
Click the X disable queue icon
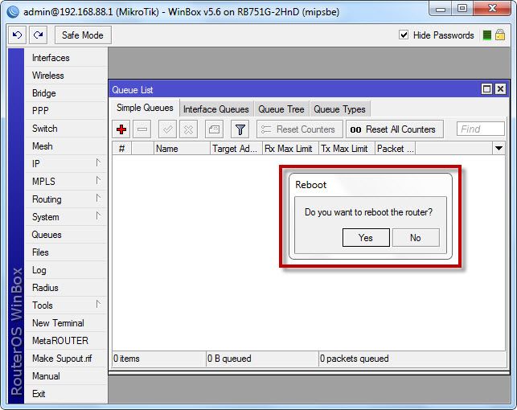(188, 129)
